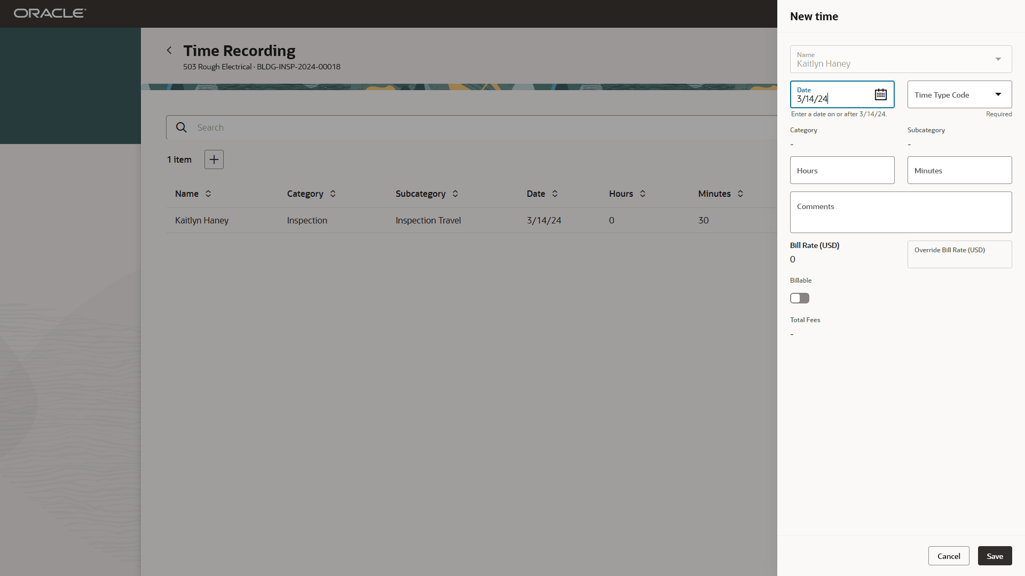Click the Save button
The image size is (1025, 576).
click(995, 556)
